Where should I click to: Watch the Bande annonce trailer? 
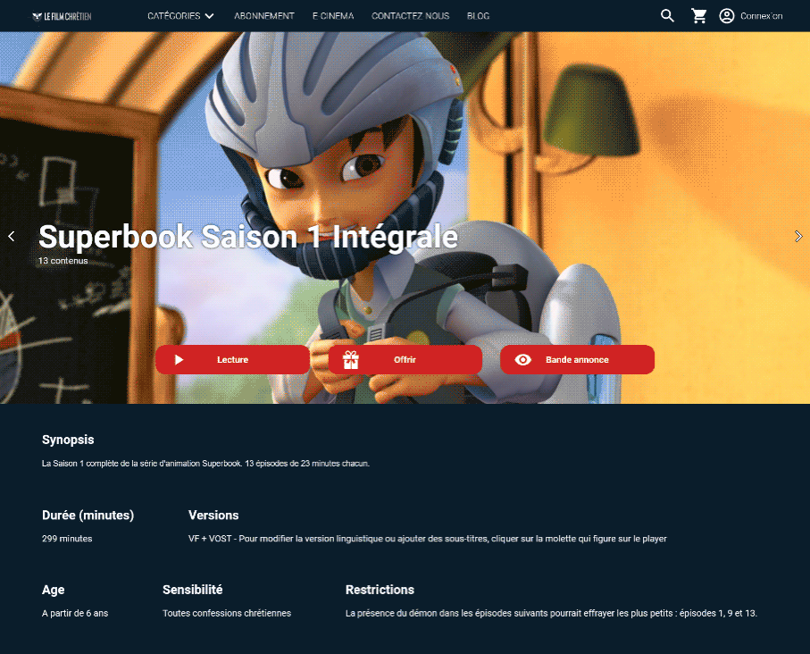pos(577,359)
